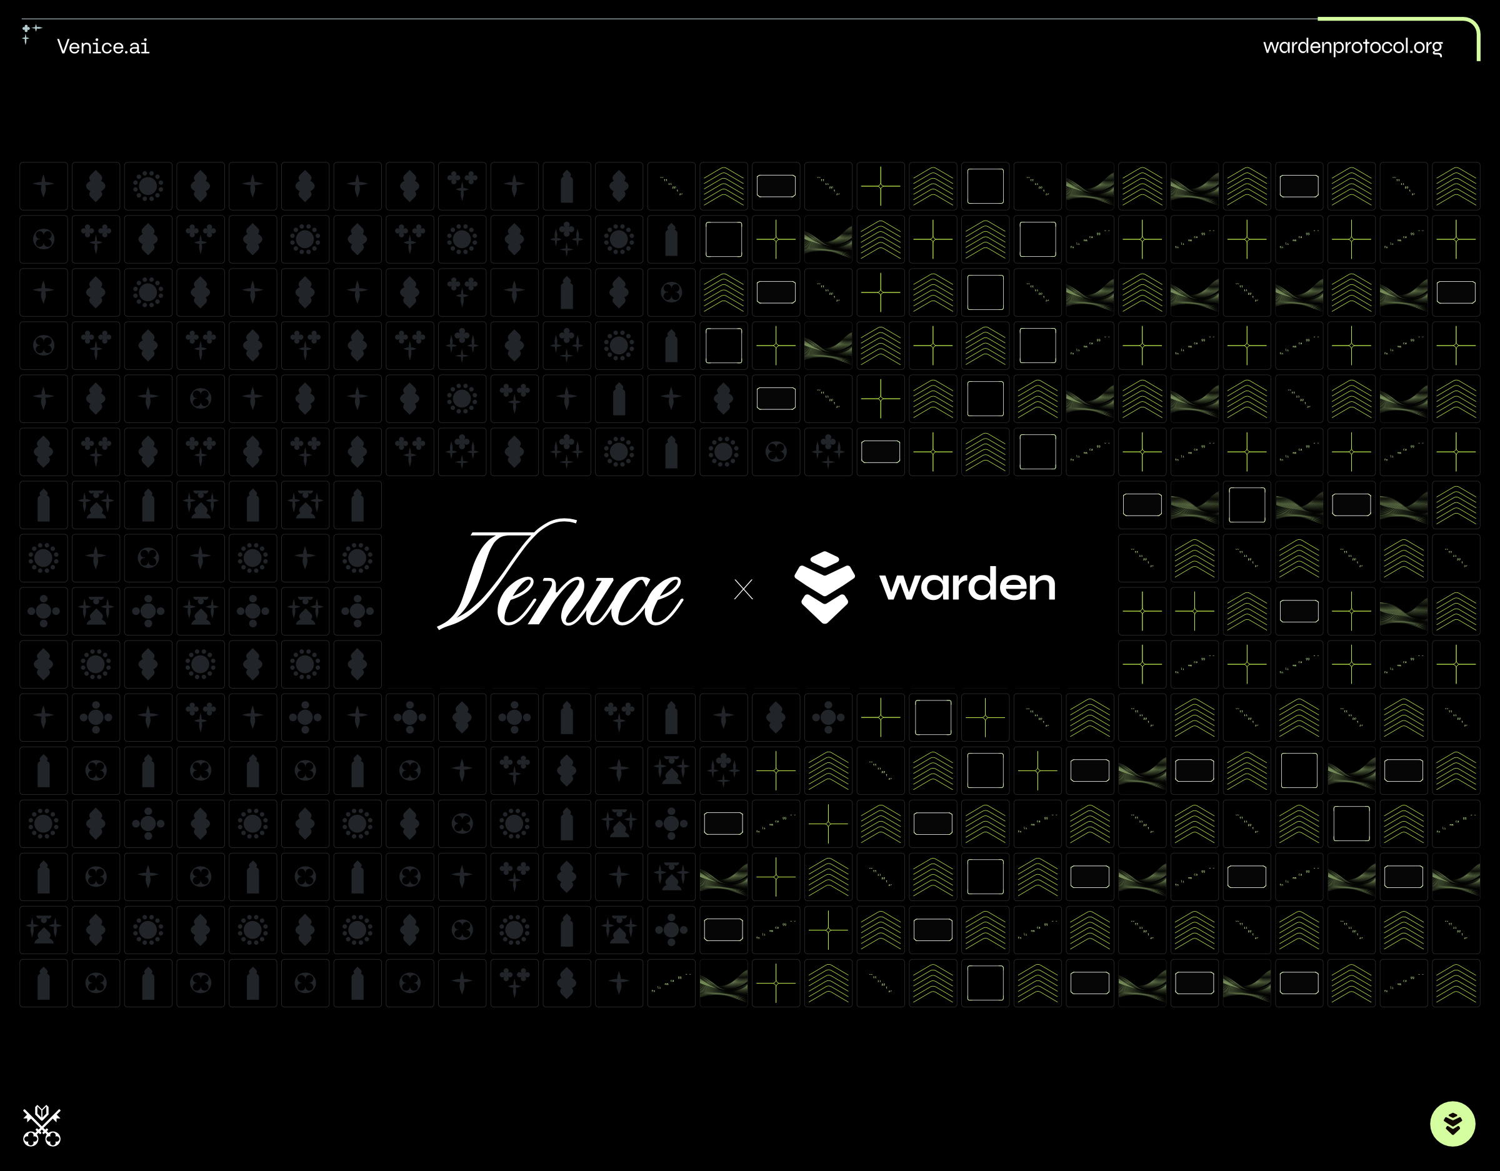
Task: Select a green wave pattern tile
Action: tap(1090, 186)
